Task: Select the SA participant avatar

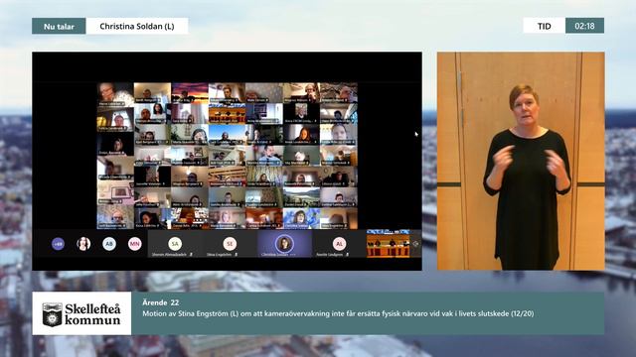Action: point(175,244)
